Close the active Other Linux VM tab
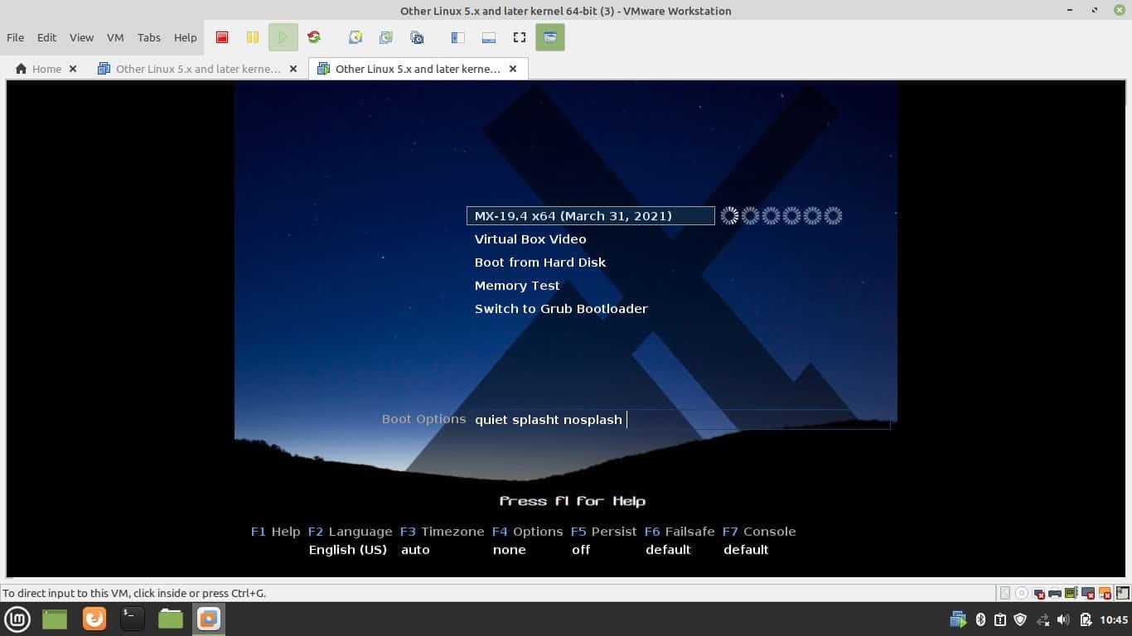The width and height of the screenshot is (1132, 636). click(x=513, y=69)
